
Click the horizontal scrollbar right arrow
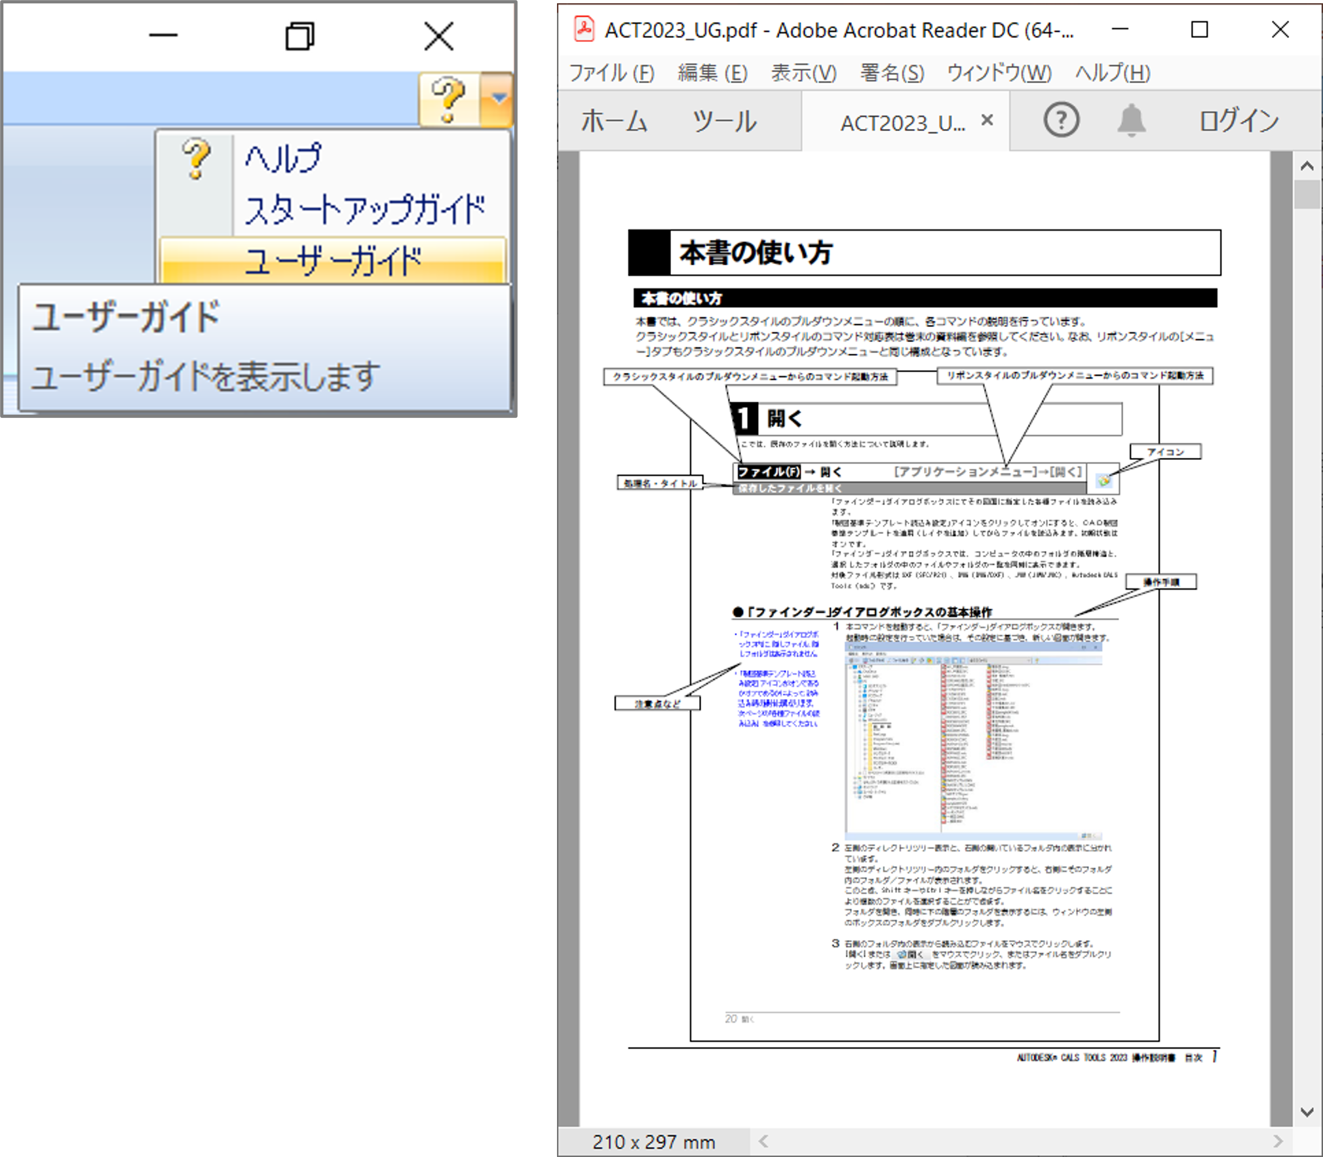(1277, 1141)
